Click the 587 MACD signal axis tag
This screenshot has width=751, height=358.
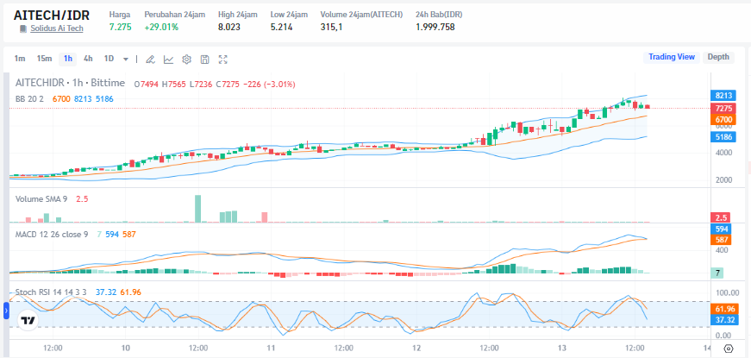722,240
